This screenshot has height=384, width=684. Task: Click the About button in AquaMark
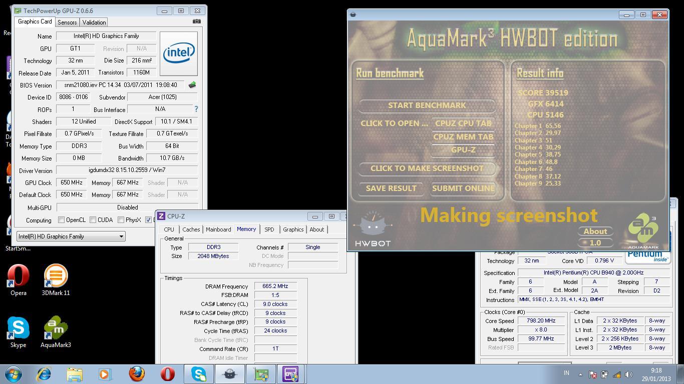click(x=595, y=231)
